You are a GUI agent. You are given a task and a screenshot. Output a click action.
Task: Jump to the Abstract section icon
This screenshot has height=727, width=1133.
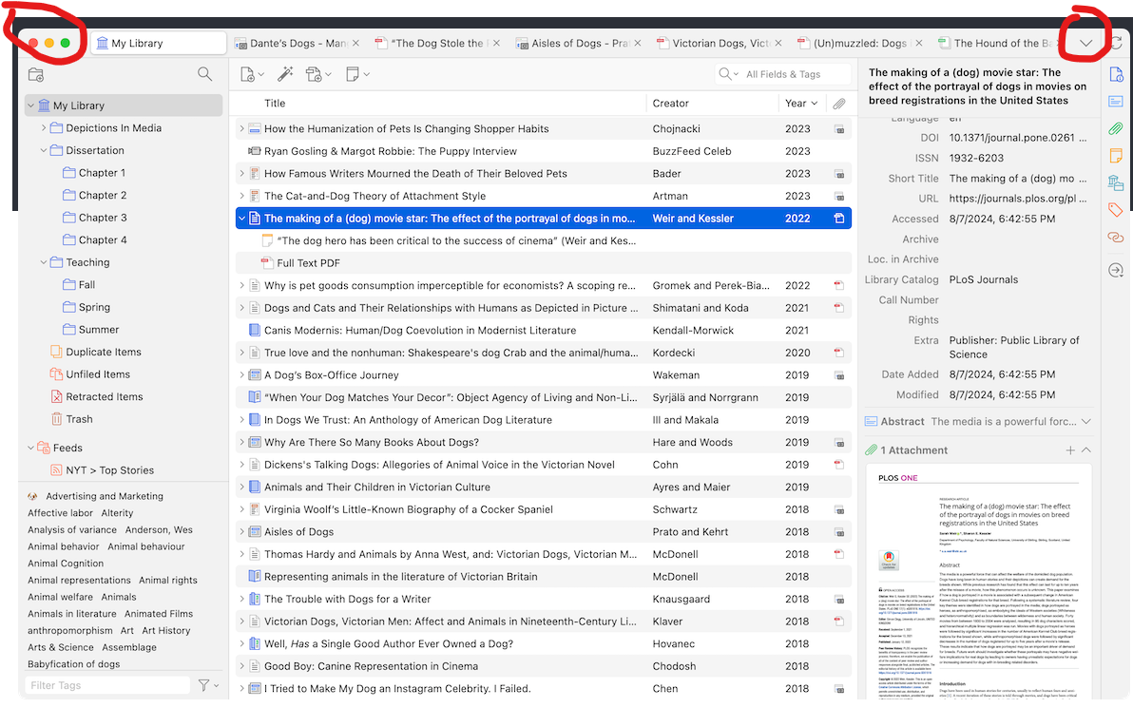click(1116, 101)
